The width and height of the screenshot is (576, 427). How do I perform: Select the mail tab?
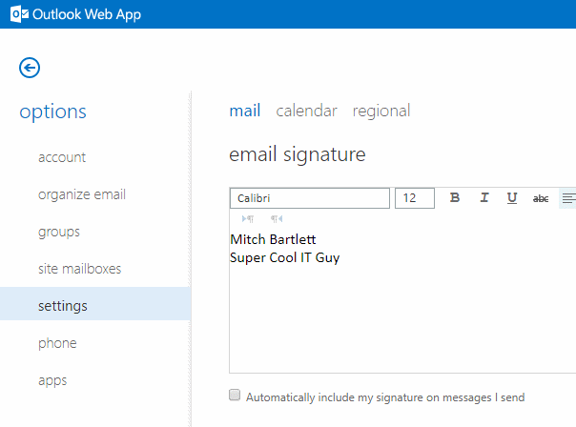click(244, 111)
